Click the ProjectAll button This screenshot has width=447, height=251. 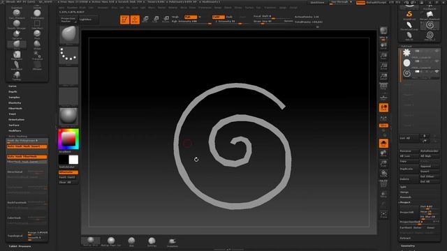(x=409, y=212)
